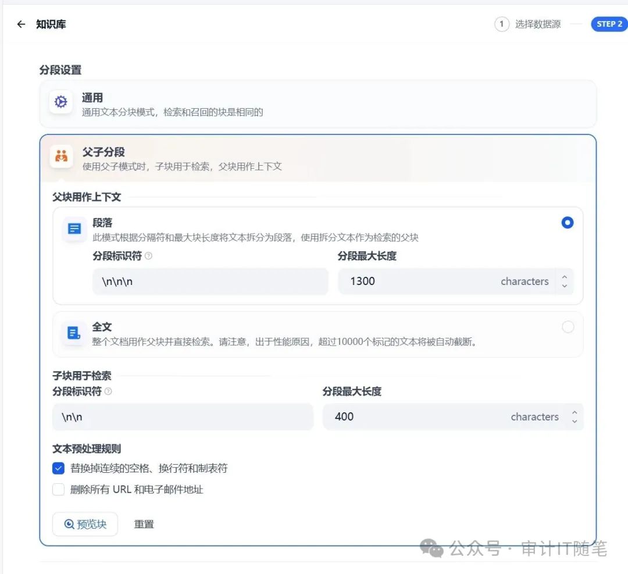
Task: Open help tooltip for parent 分段标识符
Action: coord(148,256)
